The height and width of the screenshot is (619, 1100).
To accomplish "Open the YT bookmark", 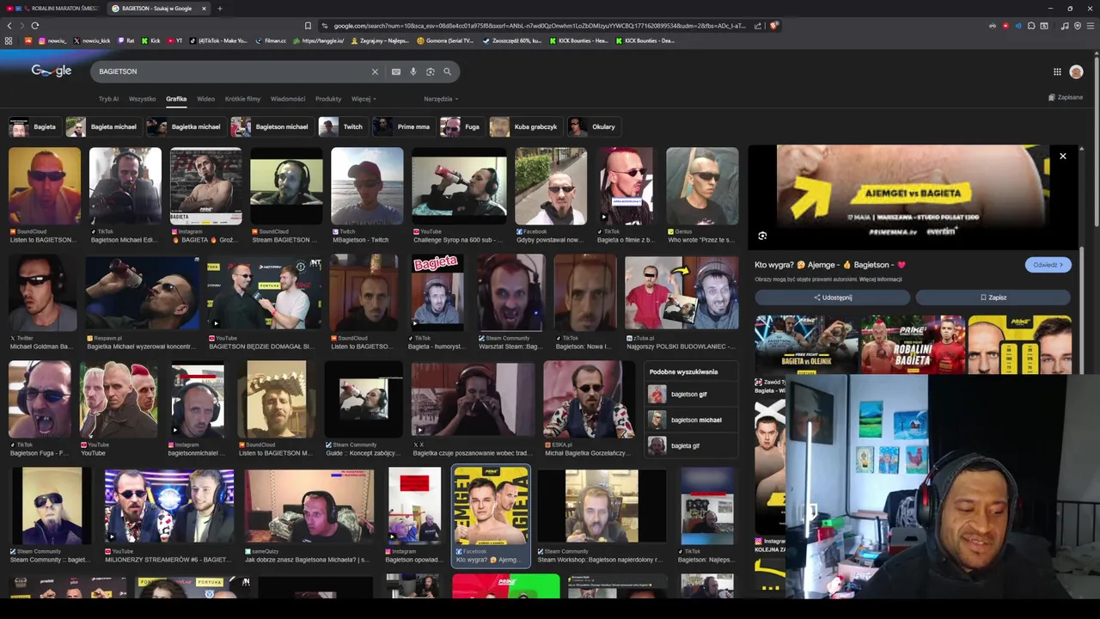I will [174, 40].
